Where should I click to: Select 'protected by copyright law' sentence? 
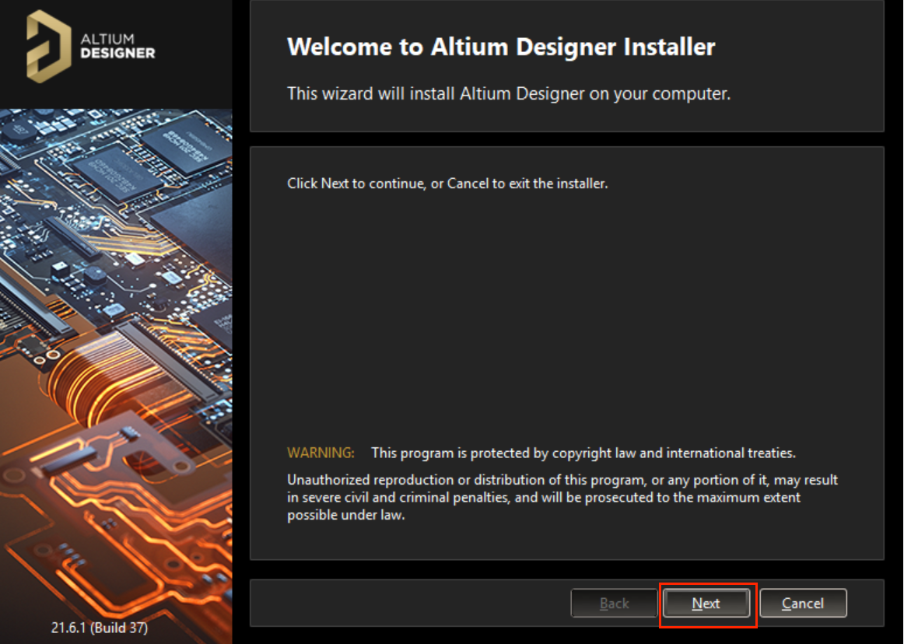point(583,453)
